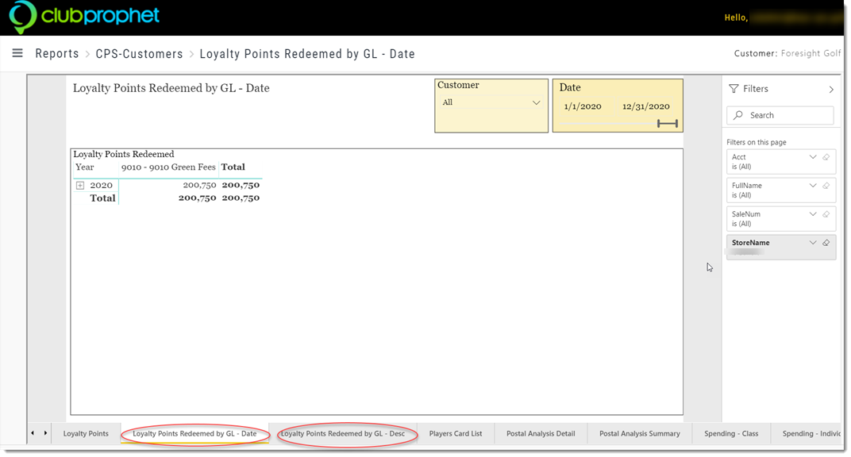Clear the StoreName filter with eraser icon

(x=826, y=243)
